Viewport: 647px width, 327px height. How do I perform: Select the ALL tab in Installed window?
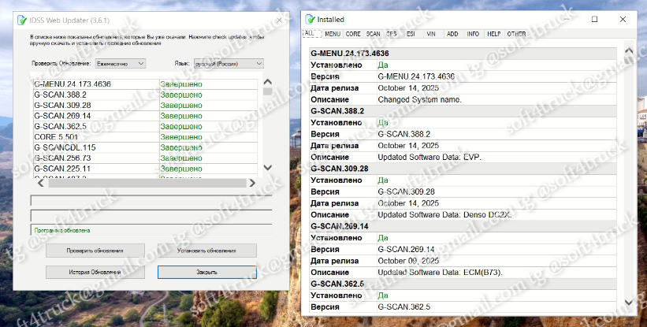click(x=312, y=33)
